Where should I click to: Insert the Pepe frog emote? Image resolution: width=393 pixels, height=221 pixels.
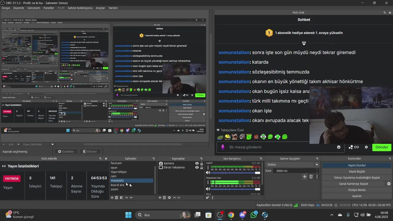coord(220,137)
